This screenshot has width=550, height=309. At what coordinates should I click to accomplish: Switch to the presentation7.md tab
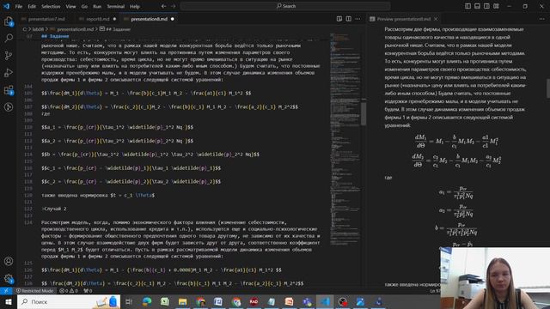coord(46,19)
